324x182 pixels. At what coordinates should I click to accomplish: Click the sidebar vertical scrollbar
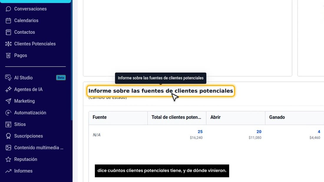(x=72, y=60)
